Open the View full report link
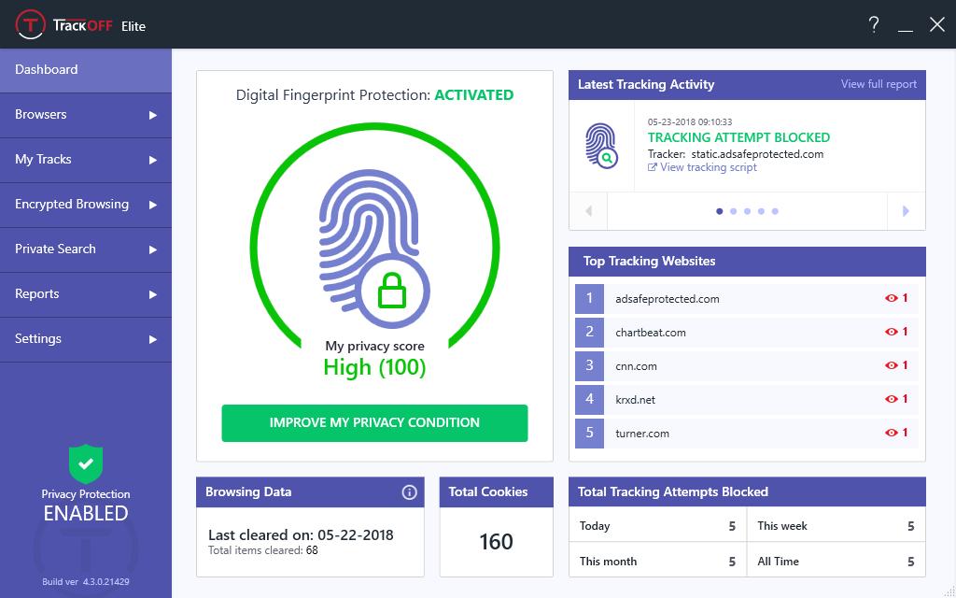956x598 pixels. (879, 84)
